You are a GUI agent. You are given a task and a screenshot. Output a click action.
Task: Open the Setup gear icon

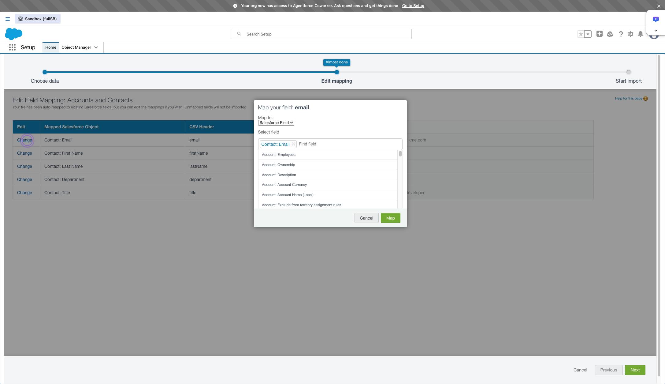631,34
